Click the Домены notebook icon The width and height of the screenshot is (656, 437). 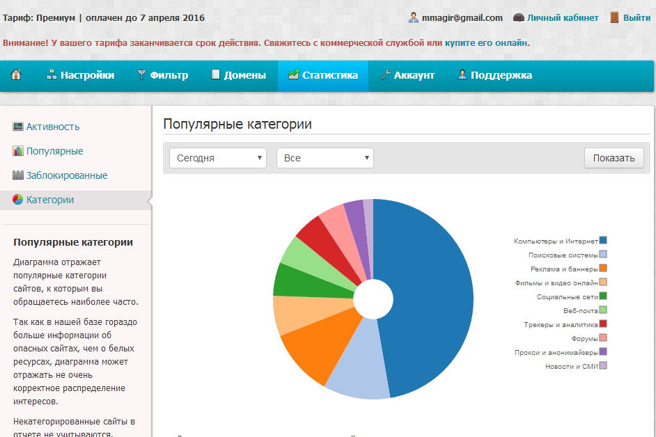pyautogui.click(x=215, y=75)
